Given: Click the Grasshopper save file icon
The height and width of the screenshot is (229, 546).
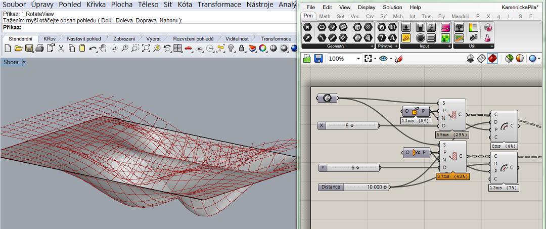Looking at the screenshot, I should coord(318,59).
